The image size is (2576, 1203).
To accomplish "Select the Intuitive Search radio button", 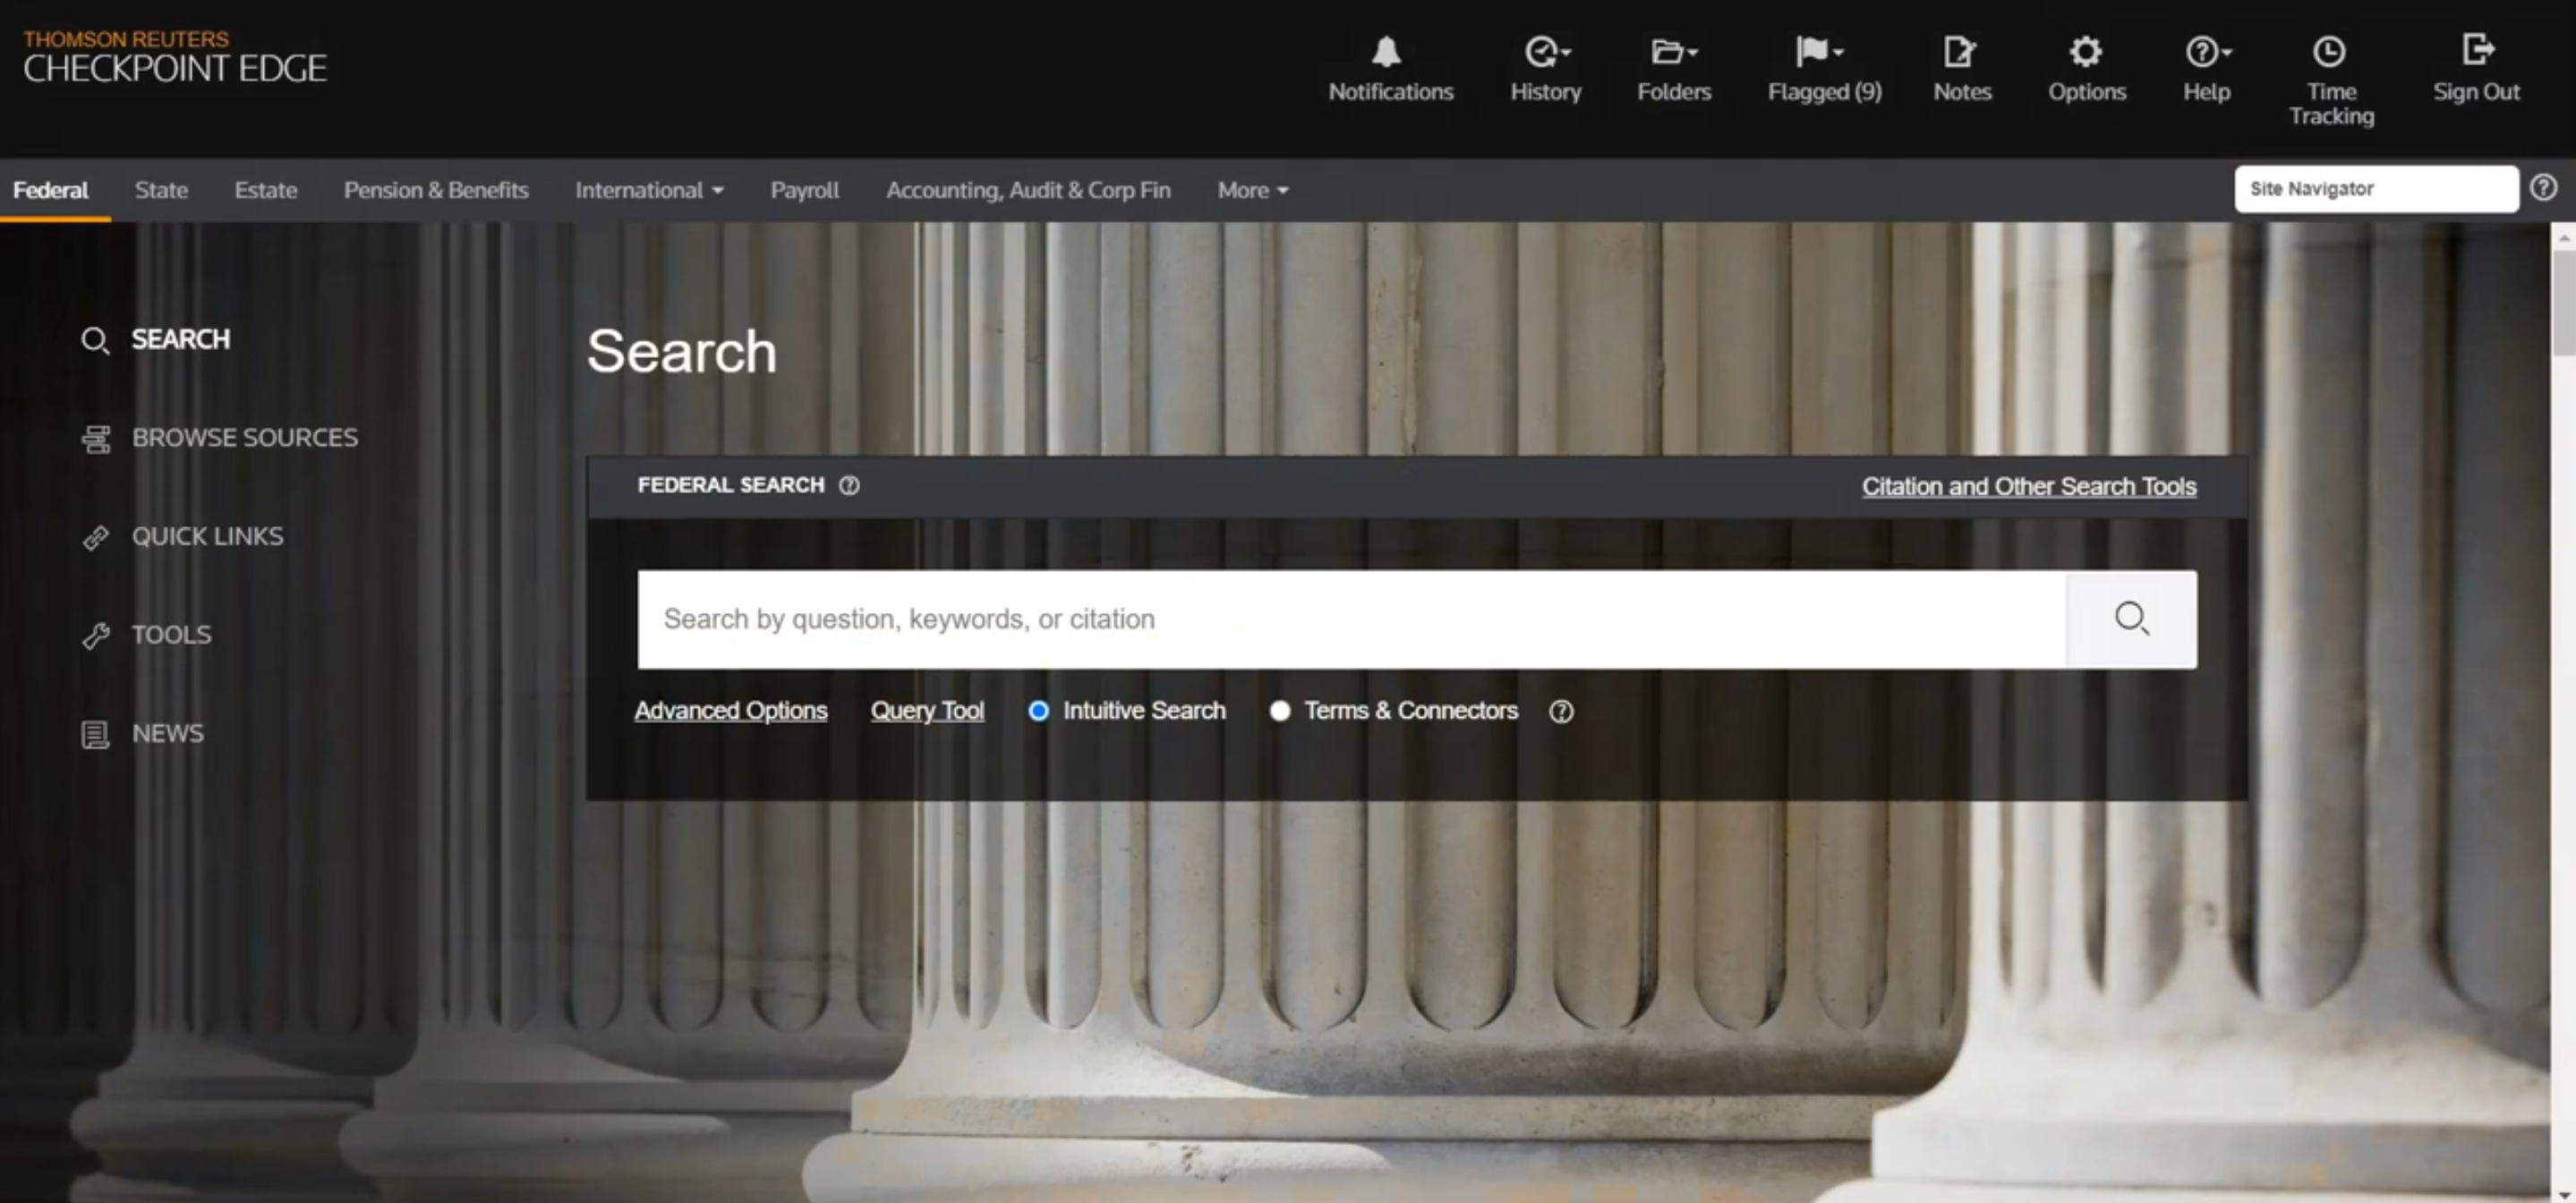I will point(1039,711).
